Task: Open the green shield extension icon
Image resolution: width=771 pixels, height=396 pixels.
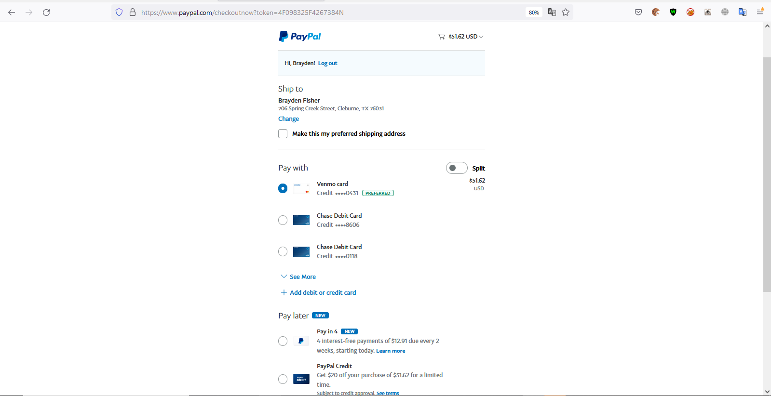Action: coord(673,13)
